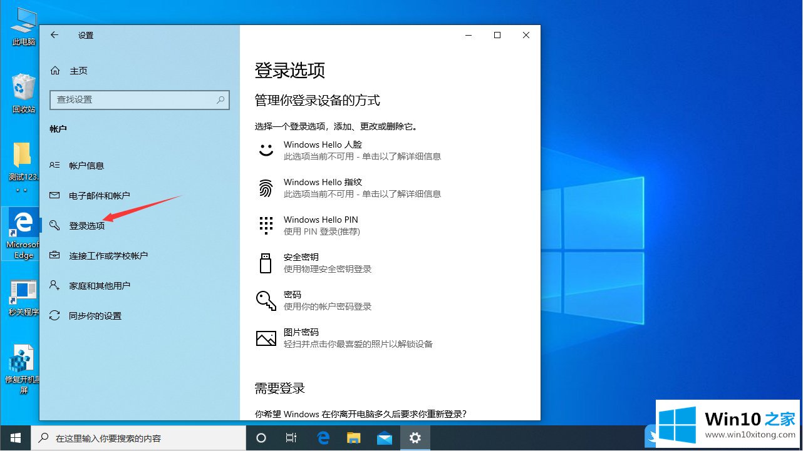
Task: Click the 管理你登录设备的方式 heading
Action: [x=318, y=100]
